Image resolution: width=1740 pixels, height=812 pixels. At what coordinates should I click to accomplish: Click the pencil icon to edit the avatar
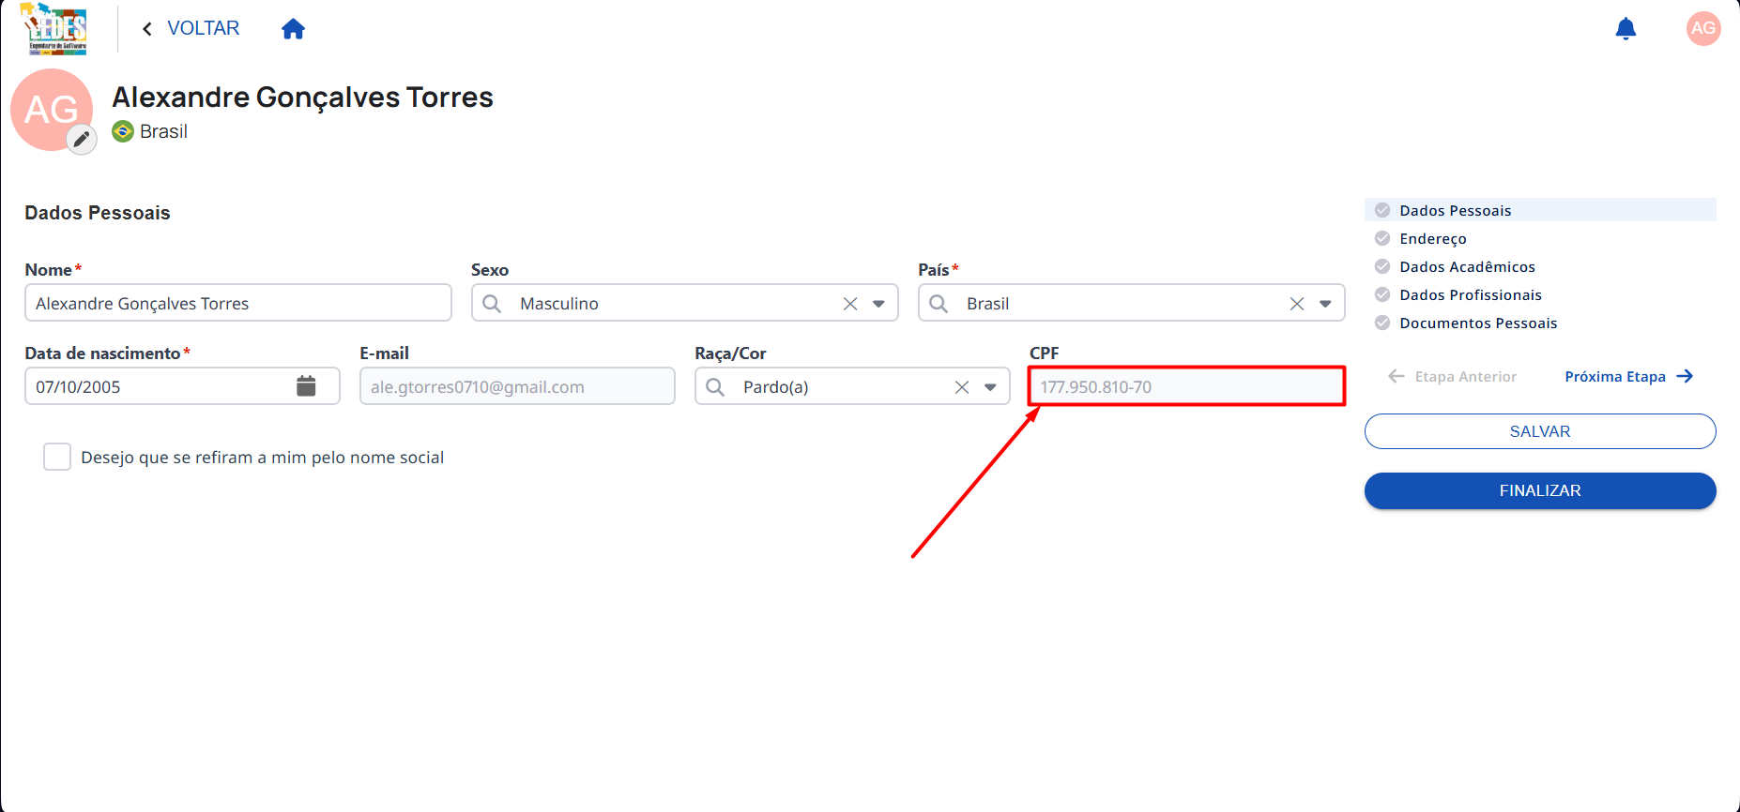click(x=82, y=140)
